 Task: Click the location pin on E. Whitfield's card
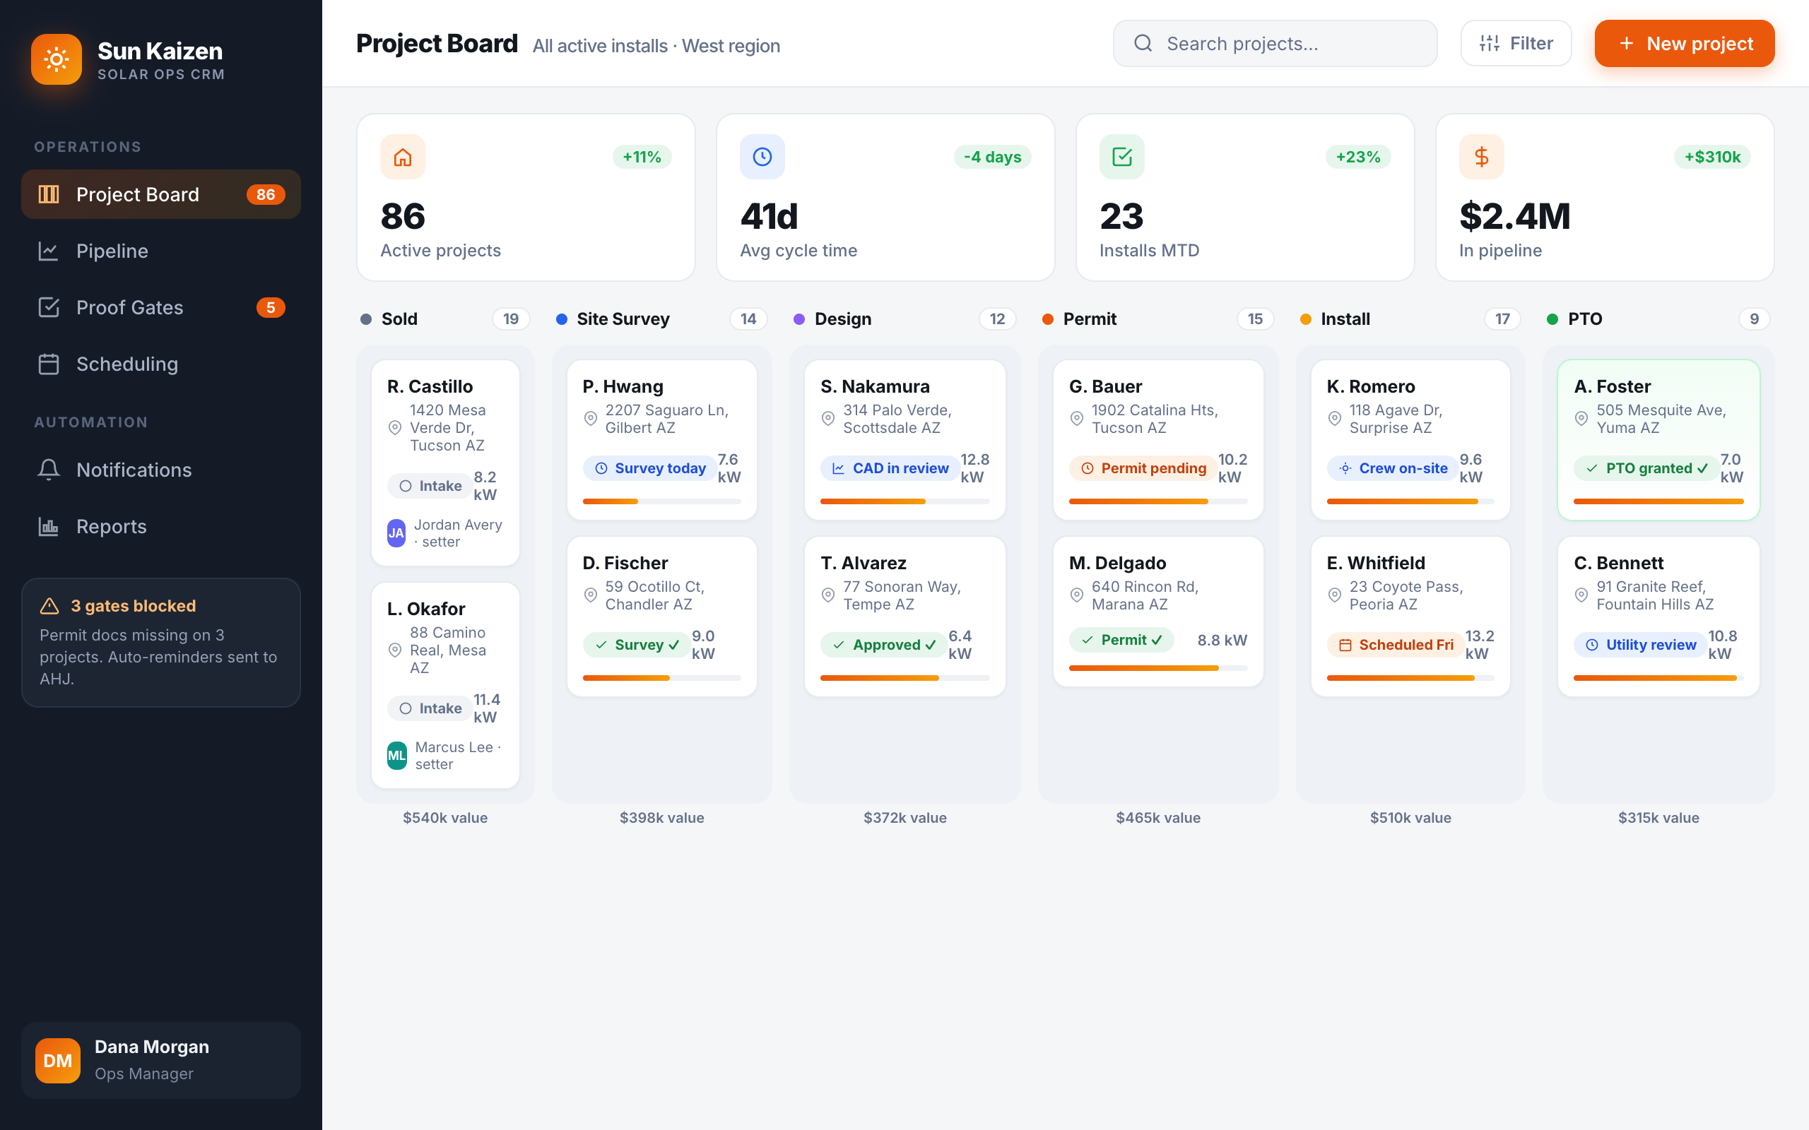(x=1334, y=595)
